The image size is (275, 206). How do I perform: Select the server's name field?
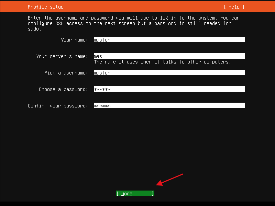point(169,56)
